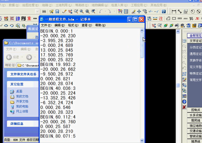Click line 'BEGIN, 19. 993:2' in Notepad

tap(58, 65)
